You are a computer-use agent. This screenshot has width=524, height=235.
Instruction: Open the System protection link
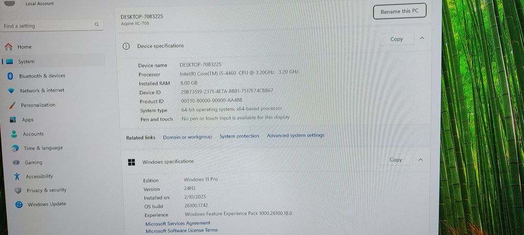239,136
